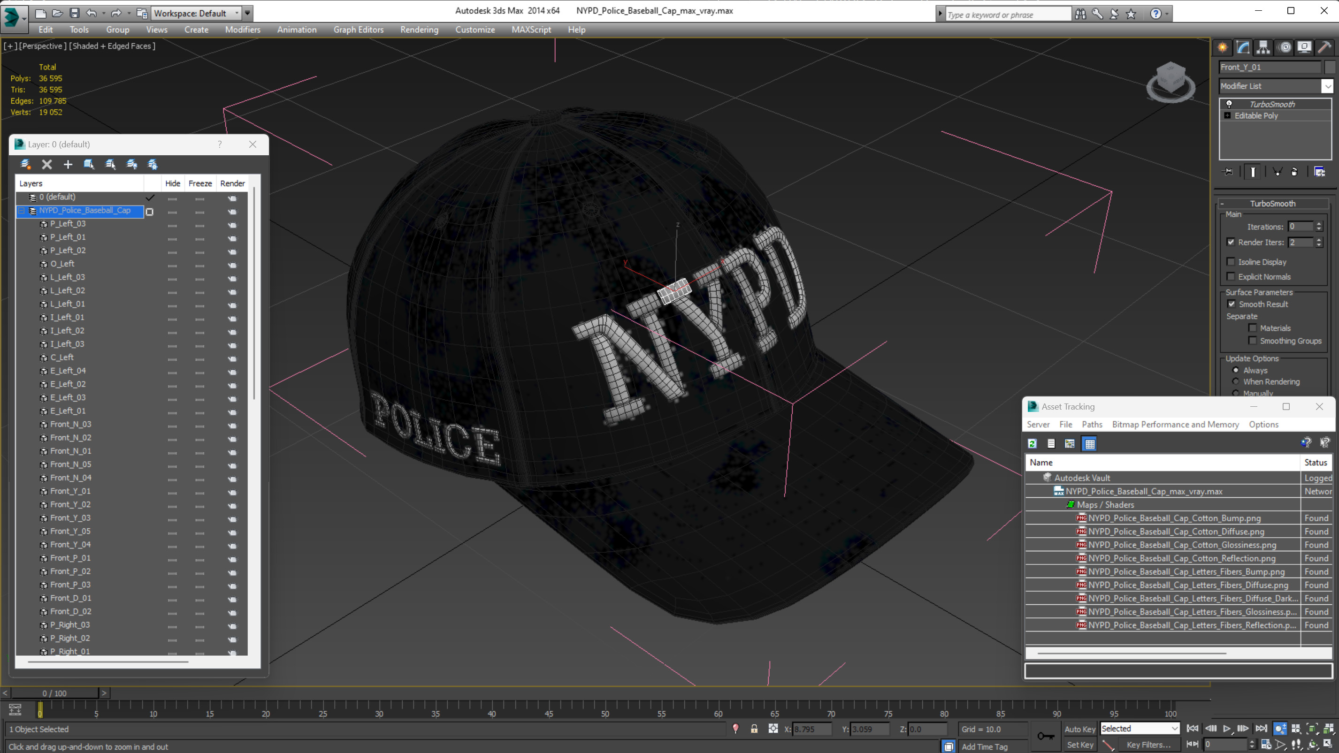
Task: Open the Selected key filter dropdown
Action: 1175,729
